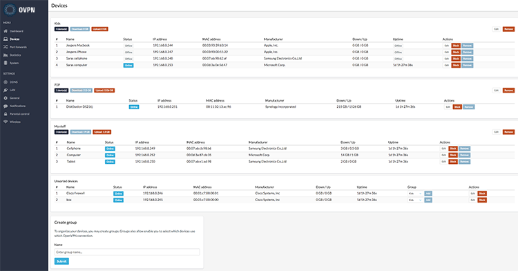Edit the Saras computer device
Viewport: 518px width, 271px height.
tap(447, 65)
